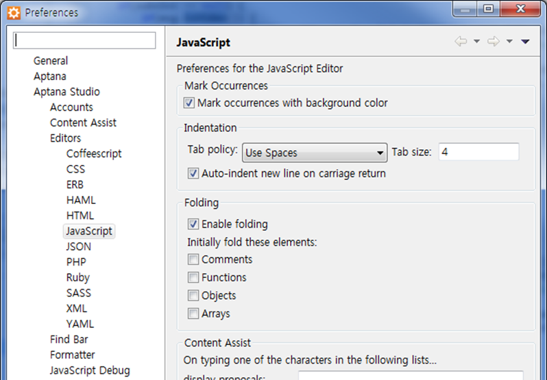The height and width of the screenshot is (380, 547).
Task: Select the Editors tree node
Action: (x=65, y=138)
